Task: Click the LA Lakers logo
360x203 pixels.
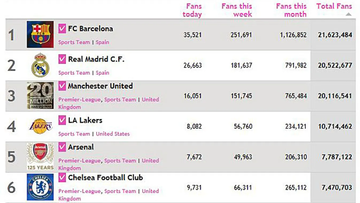Action: point(40,126)
